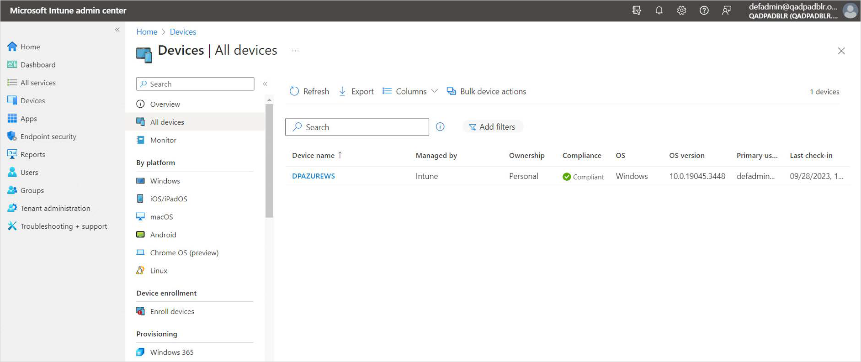Image resolution: width=861 pixels, height=362 pixels.
Task: Collapse the left navigation with double chevron
Action: (x=117, y=30)
